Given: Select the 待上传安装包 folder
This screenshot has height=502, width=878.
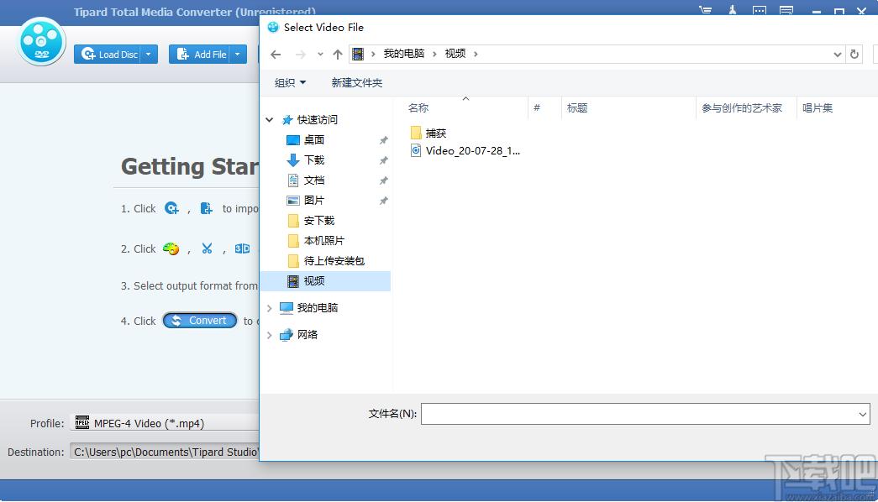Looking at the screenshot, I should tap(334, 261).
